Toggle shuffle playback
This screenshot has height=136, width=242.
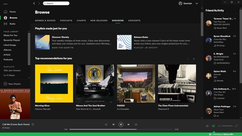pos(106,125)
